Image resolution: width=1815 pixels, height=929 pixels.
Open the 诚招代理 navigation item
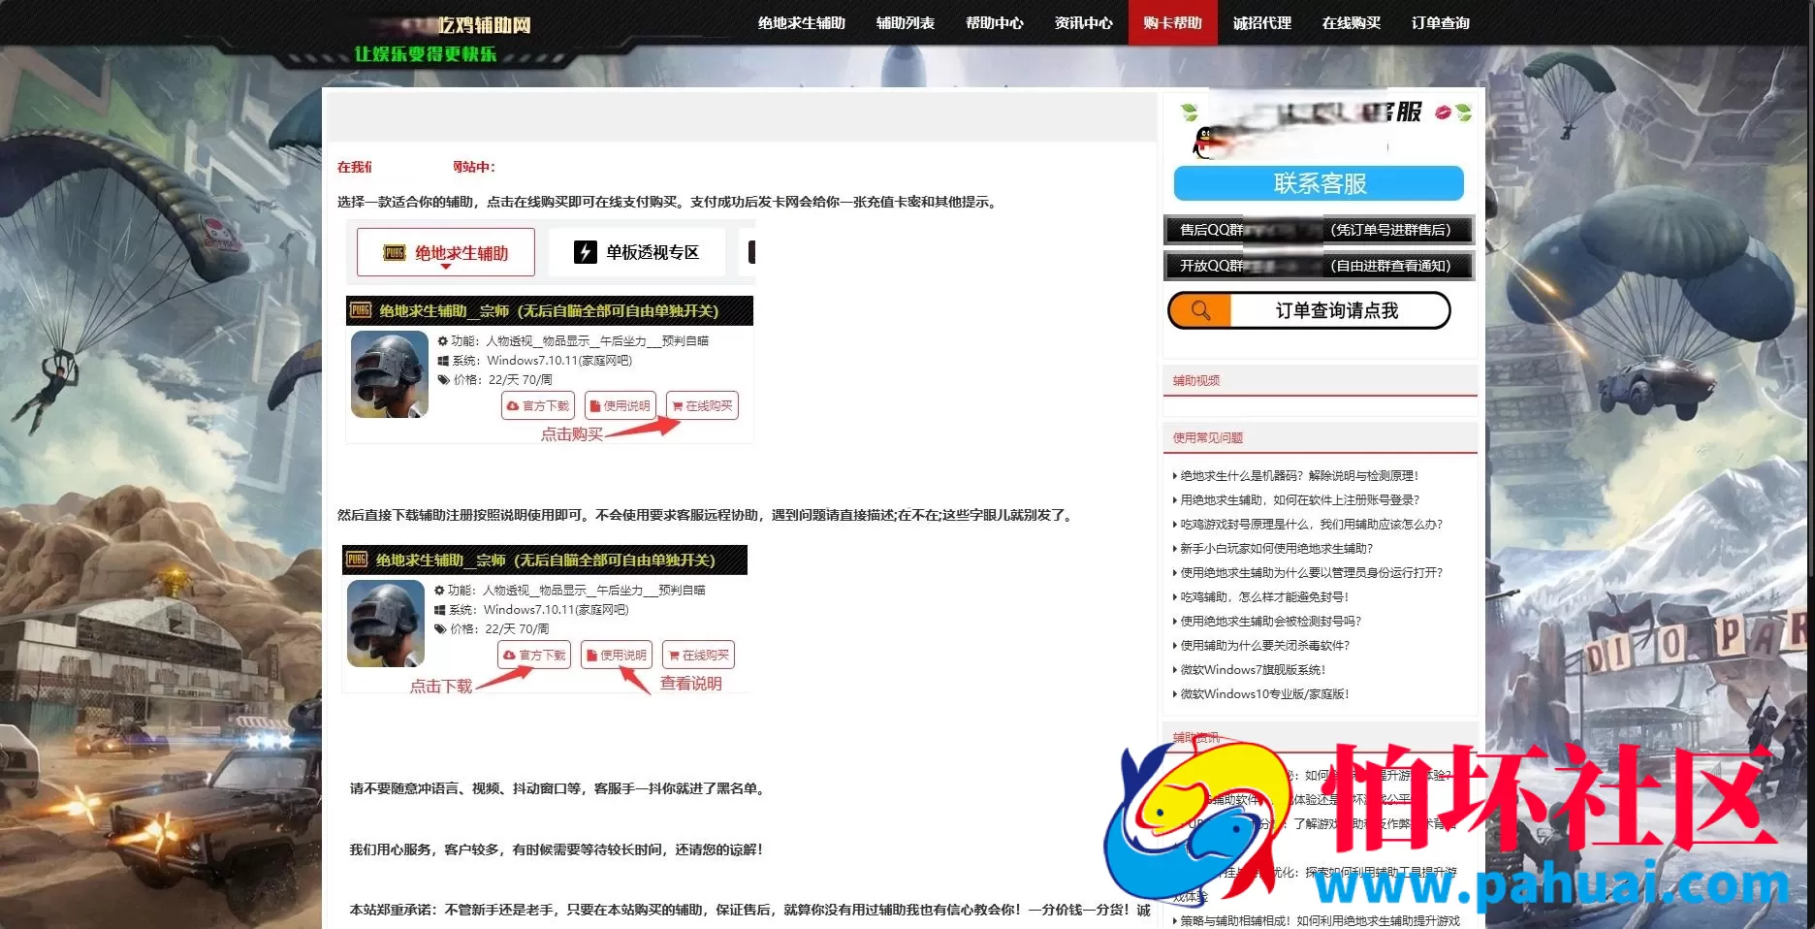(1261, 22)
